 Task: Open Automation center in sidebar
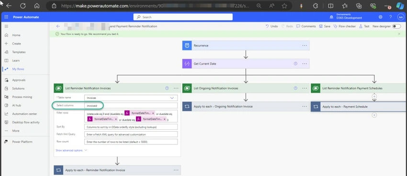pyautogui.click(x=24, y=114)
